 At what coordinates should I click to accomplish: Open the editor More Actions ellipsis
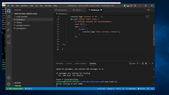pos(152,10)
